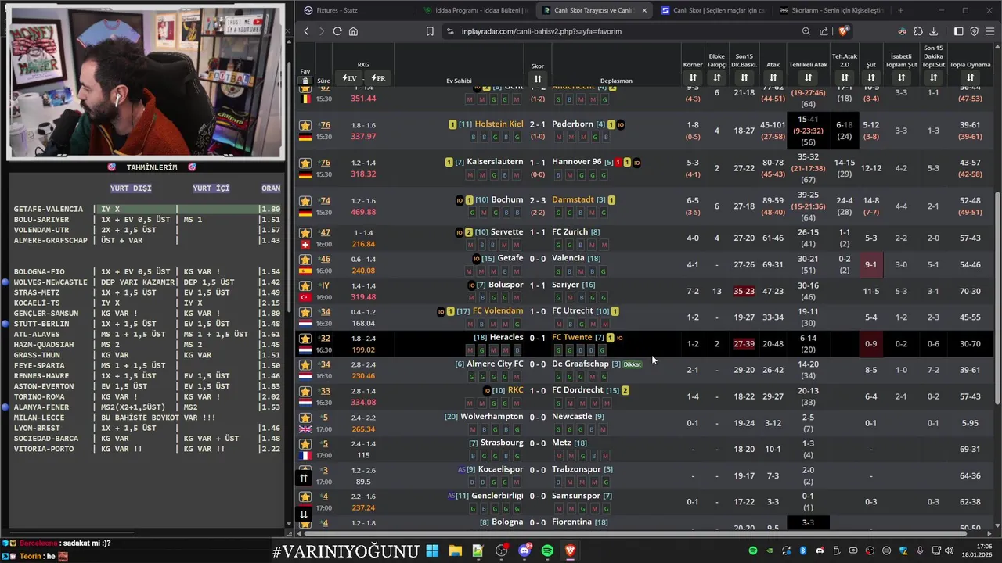Toggle favorite star for Kaiserslautern row

(x=305, y=163)
